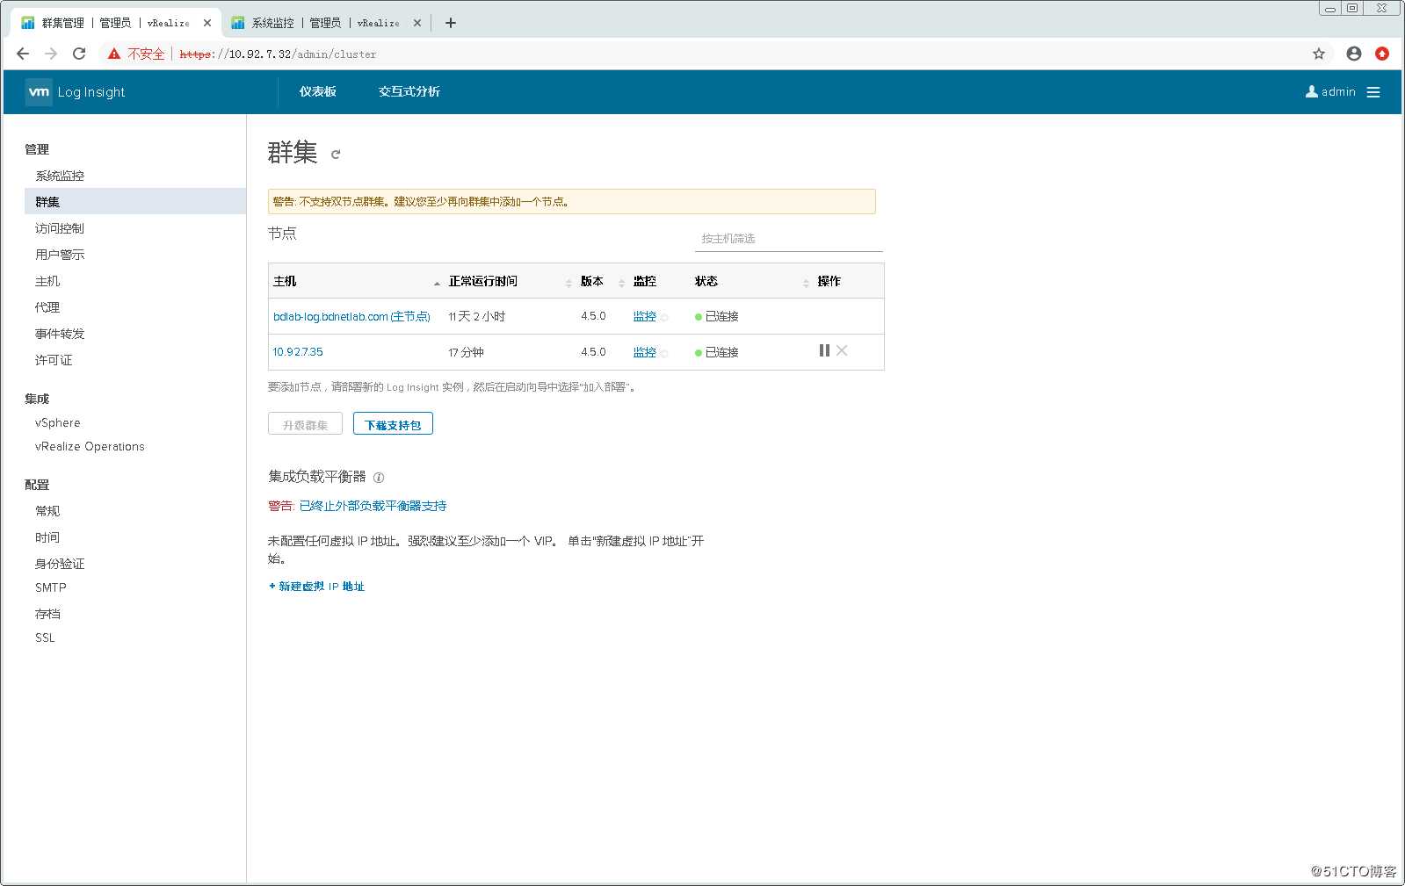Remove node 10.92.7.35 with the X icon
1405x886 pixels.
coord(842,350)
